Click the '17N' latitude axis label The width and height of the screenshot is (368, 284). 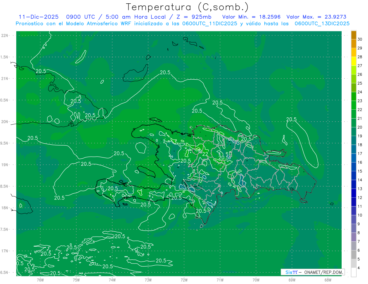[x=5, y=251]
